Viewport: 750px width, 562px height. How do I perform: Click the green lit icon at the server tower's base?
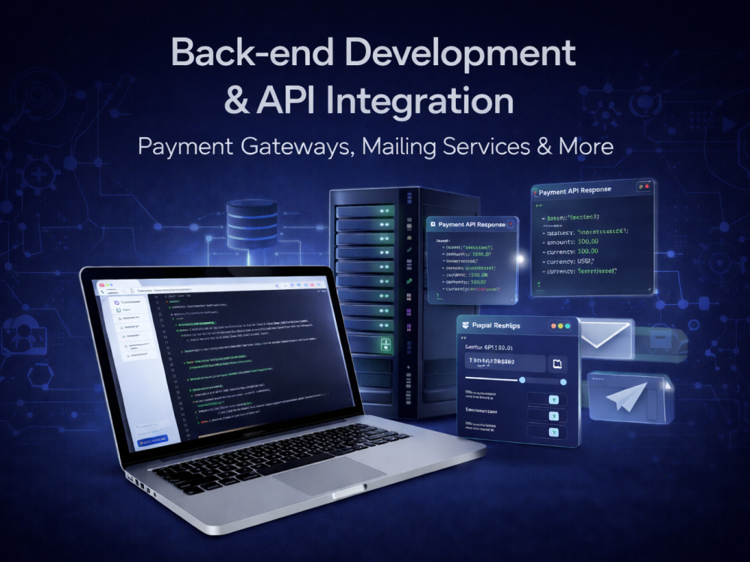[386, 344]
